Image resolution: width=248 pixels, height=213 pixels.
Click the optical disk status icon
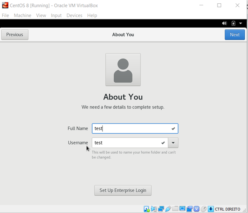click(147, 209)
